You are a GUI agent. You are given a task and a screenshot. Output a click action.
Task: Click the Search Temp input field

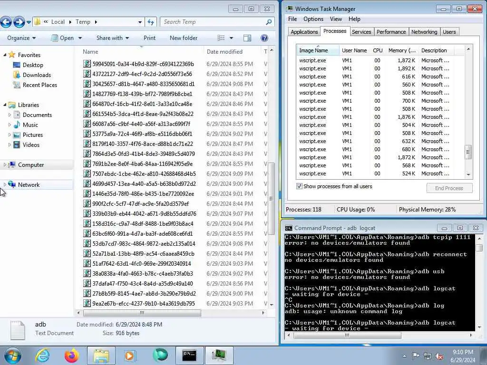(213, 22)
